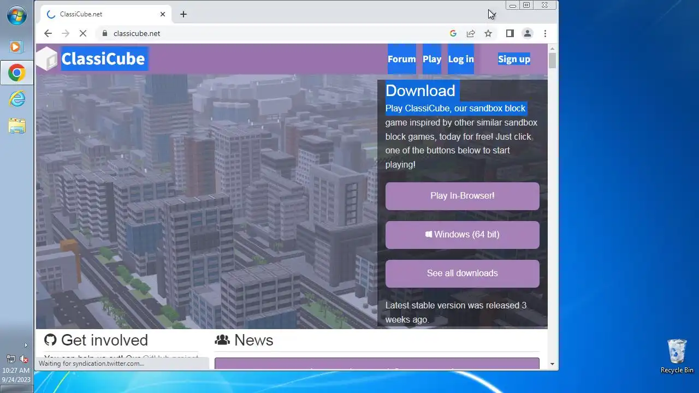Open the Chrome profile avatar
The width and height of the screenshot is (699, 393).
coord(528,33)
